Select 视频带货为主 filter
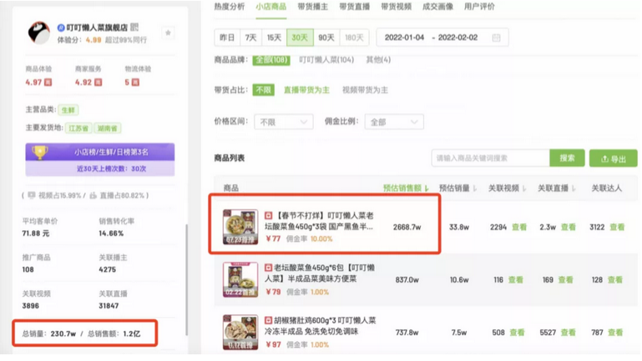This screenshot has height=361, width=642. pyautogui.click(x=365, y=90)
